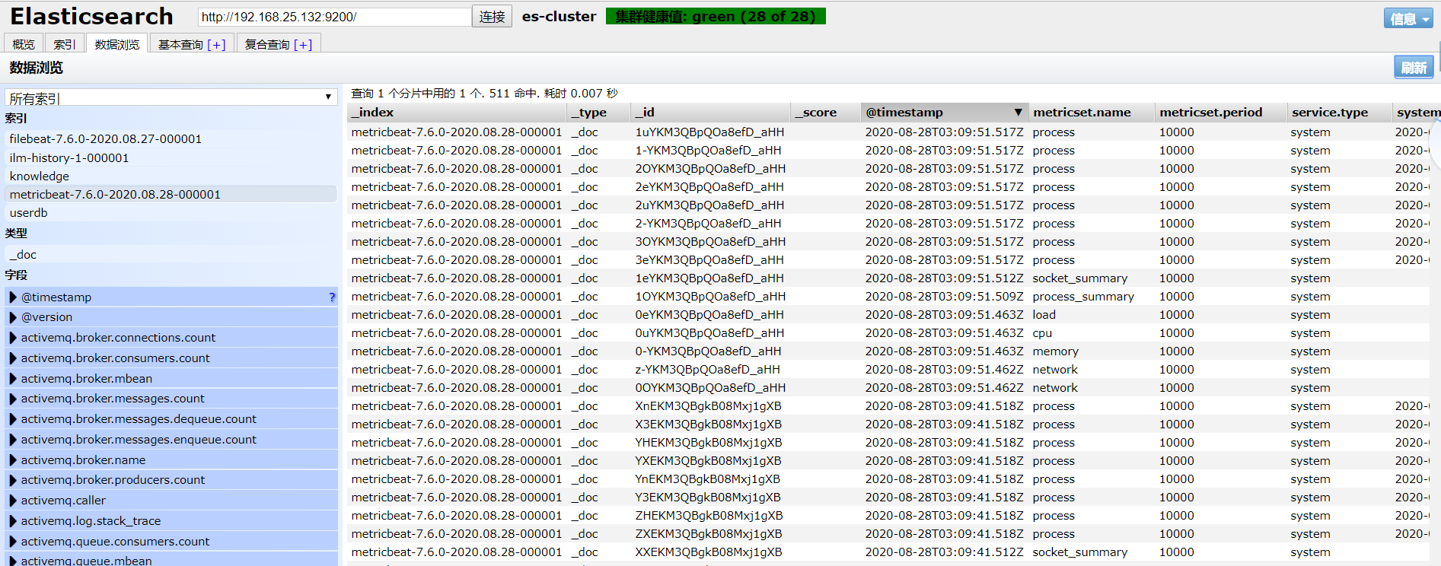This screenshot has height=566, width=1441.
Task: Open row with id 1uYKM3QBpQOa8efD_aHH
Action: [709, 132]
